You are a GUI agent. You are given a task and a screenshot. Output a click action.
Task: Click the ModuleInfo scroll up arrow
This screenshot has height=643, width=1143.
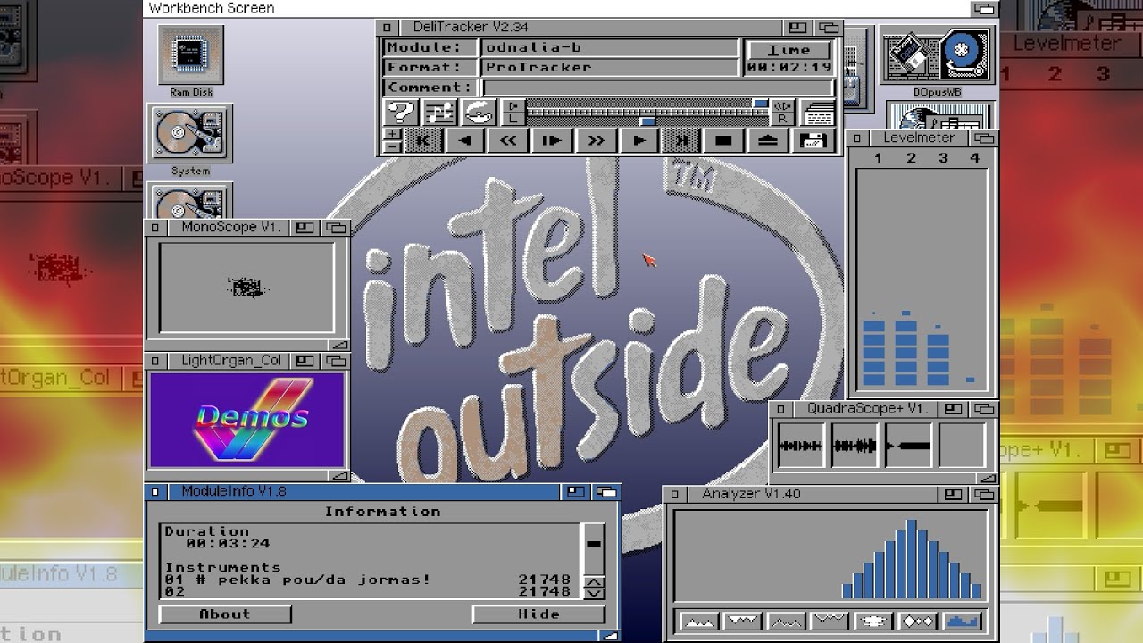coord(594,582)
